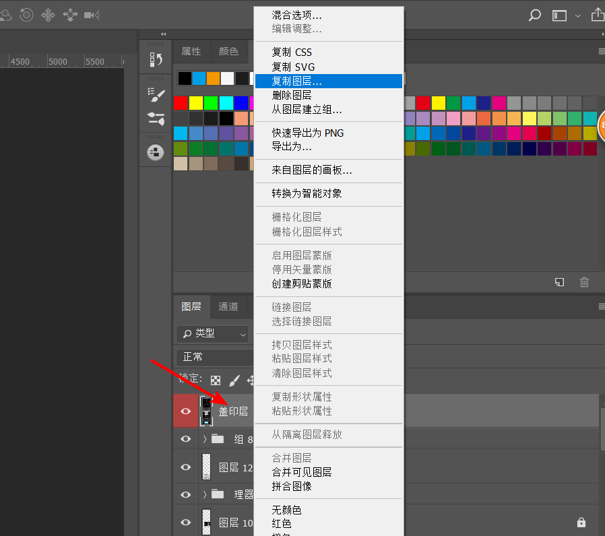Toggle lock transparent pixels checkerboard icon
The width and height of the screenshot is (605, 536).
tap(216, 380)
